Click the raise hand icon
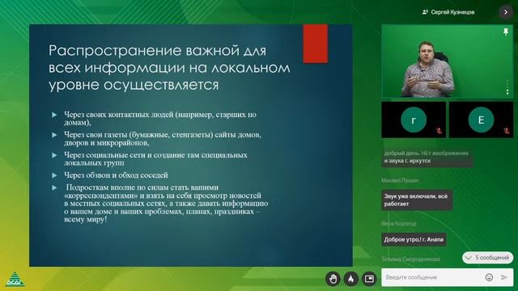The width and height of the screenshot is (518, 291). (x=333, y=279)
